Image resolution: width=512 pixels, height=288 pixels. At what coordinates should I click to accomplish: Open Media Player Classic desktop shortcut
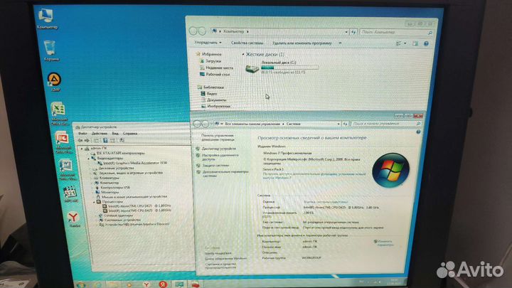70,194
